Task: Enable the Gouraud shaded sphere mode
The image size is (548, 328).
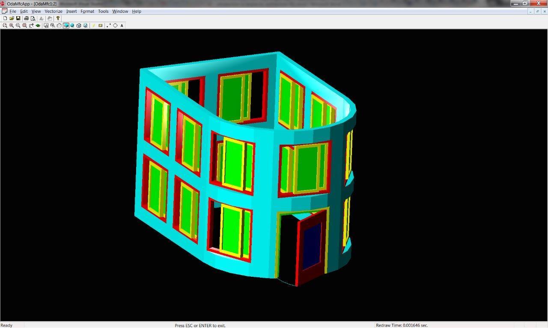Action: tap(72, 26)
